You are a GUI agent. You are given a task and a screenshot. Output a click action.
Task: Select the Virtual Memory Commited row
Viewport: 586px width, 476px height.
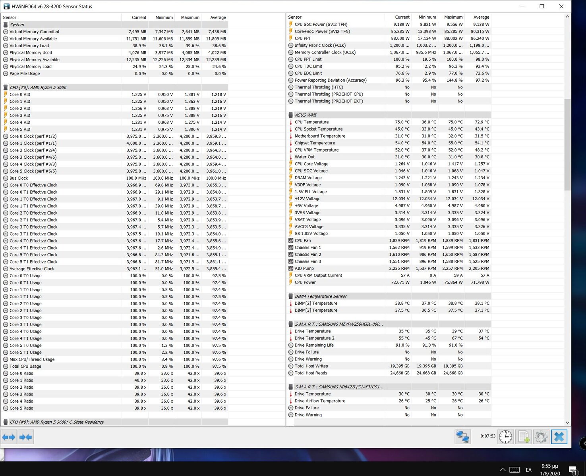(x=114, y=32)
